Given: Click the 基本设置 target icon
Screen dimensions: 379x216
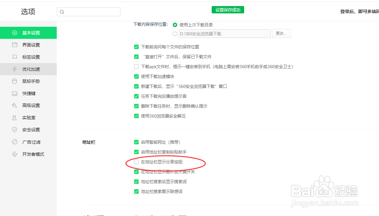Looking at the screenshot, I should (14, 33).
